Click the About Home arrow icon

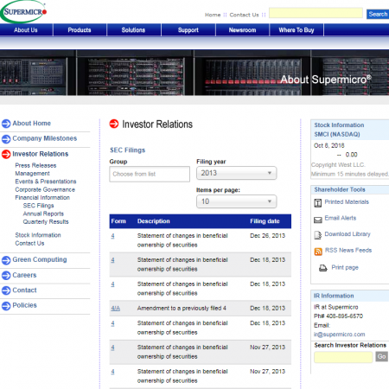[x=6, y=124]
